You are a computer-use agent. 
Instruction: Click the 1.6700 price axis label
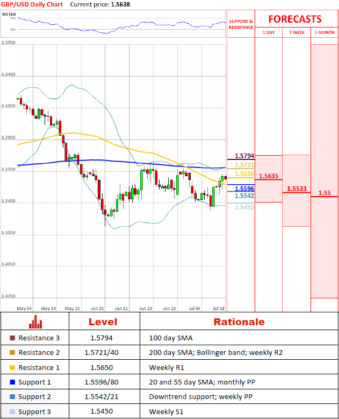8,43
